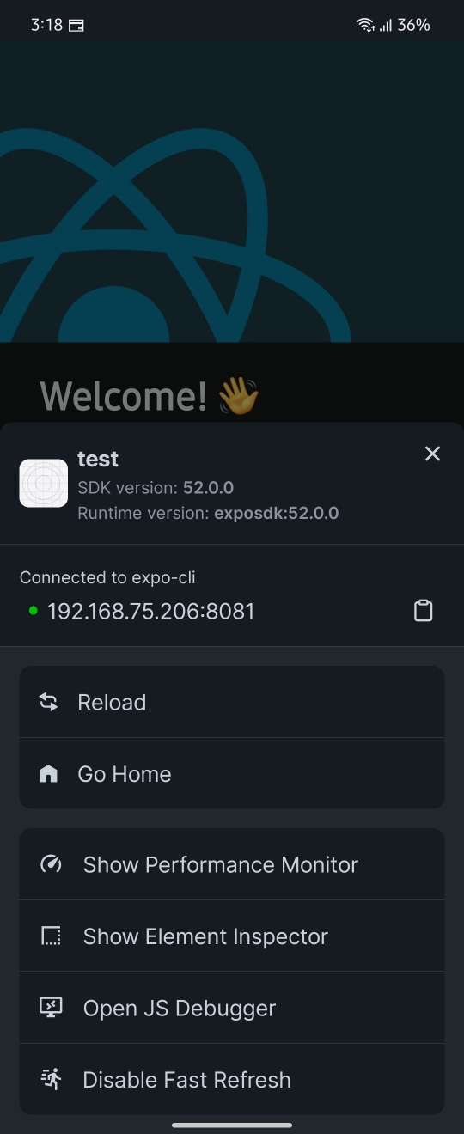Tap the Welcome! heading behind the menu
The image size is (464, 1134).
(124, 396)
